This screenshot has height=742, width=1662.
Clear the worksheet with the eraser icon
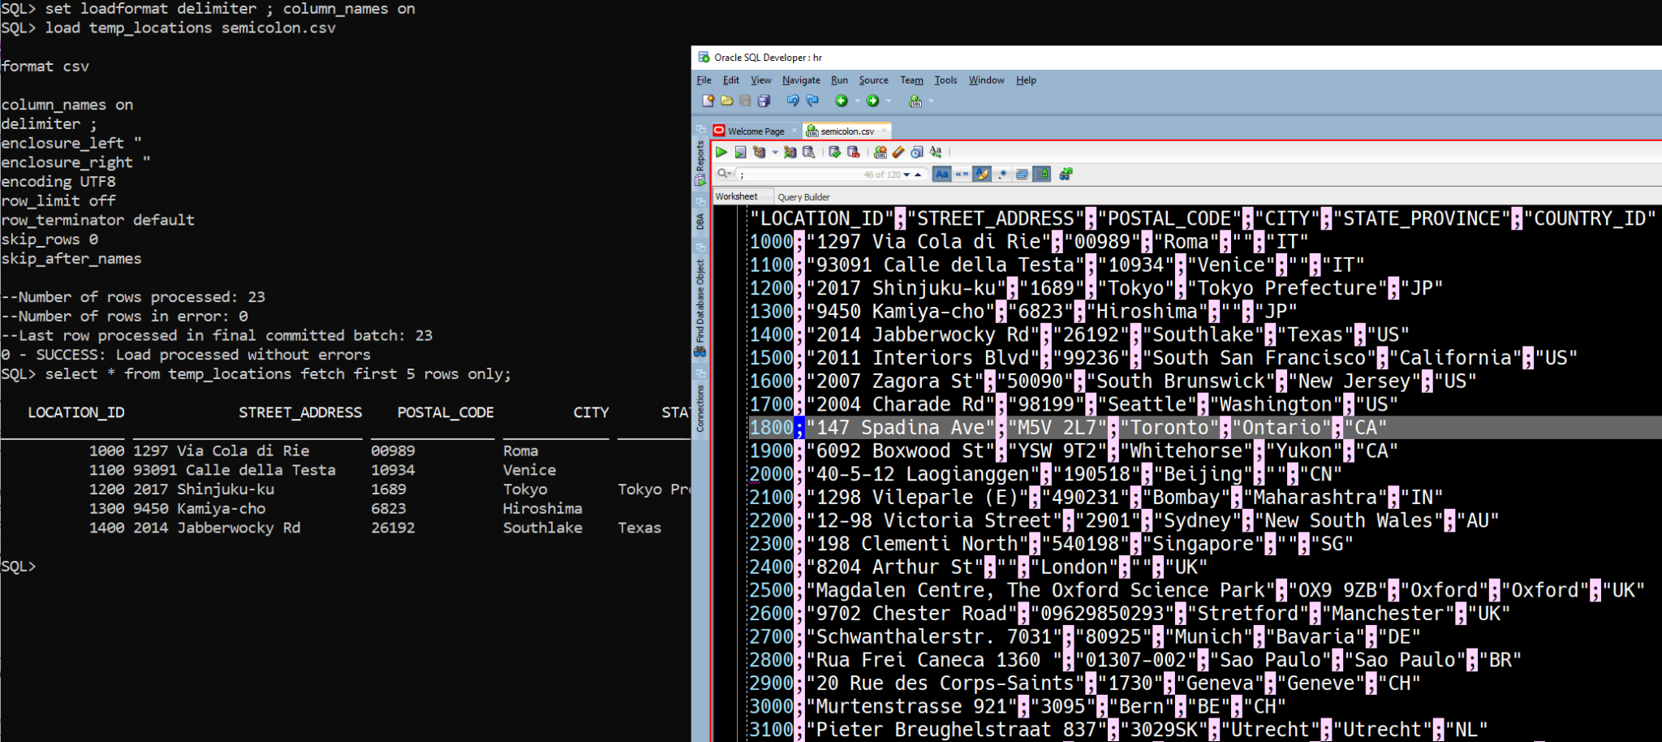(x=898, y=153)
